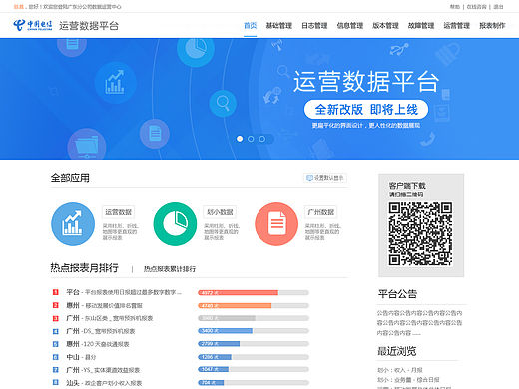This screenshot has width=519, height=389.
Task: Select the third banner carousel dot
Action: 262,139
